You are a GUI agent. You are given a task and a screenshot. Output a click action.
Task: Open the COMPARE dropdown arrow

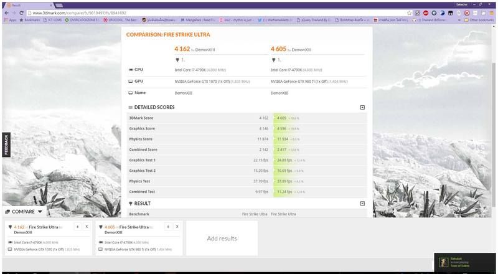tap(40, 212)
